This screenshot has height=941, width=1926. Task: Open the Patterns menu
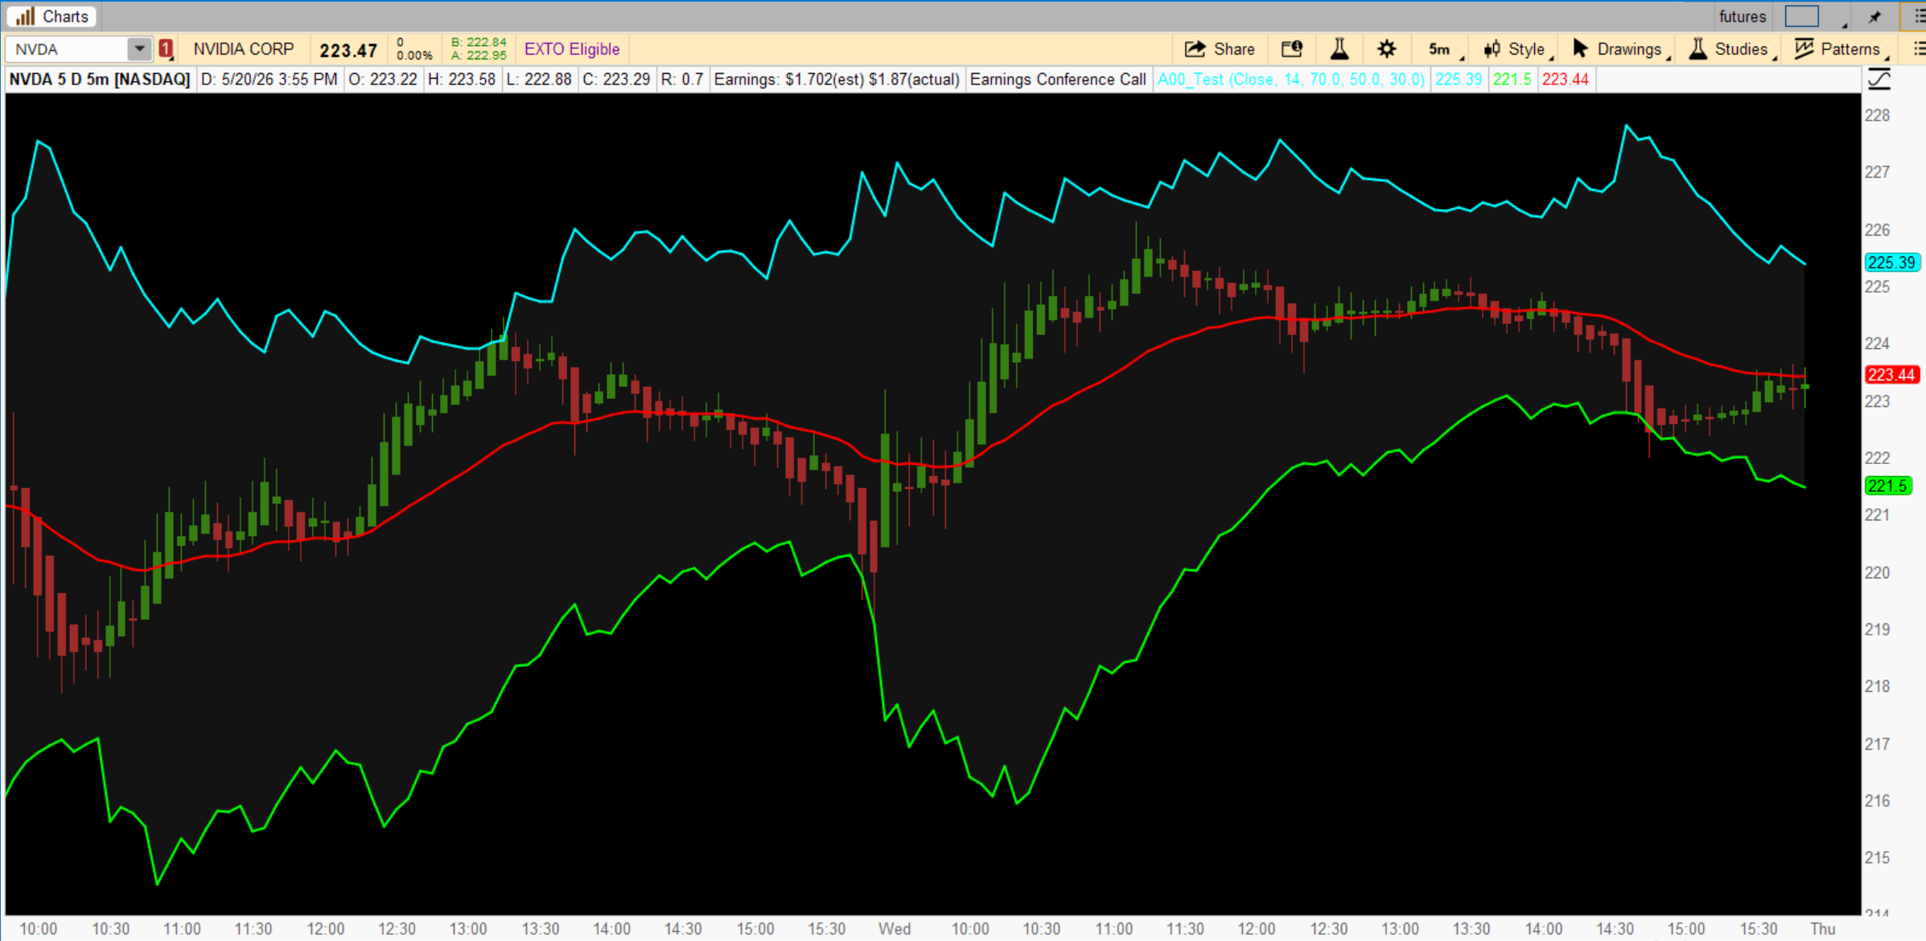click(x=1841, y=49)
